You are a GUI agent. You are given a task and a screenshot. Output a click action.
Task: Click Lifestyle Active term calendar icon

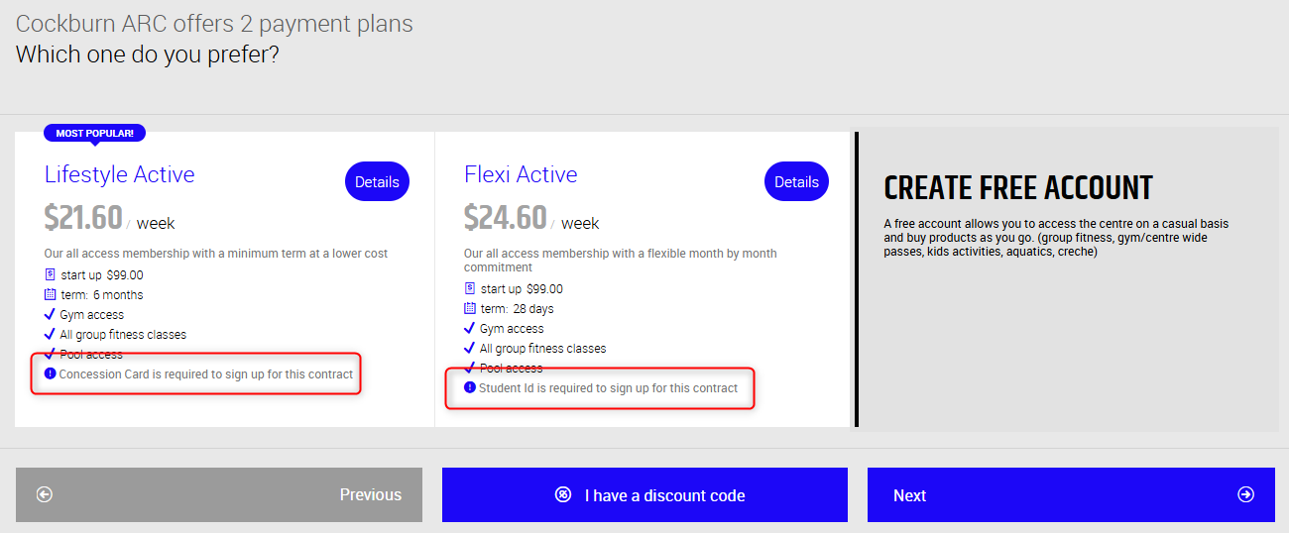(51, 294)
